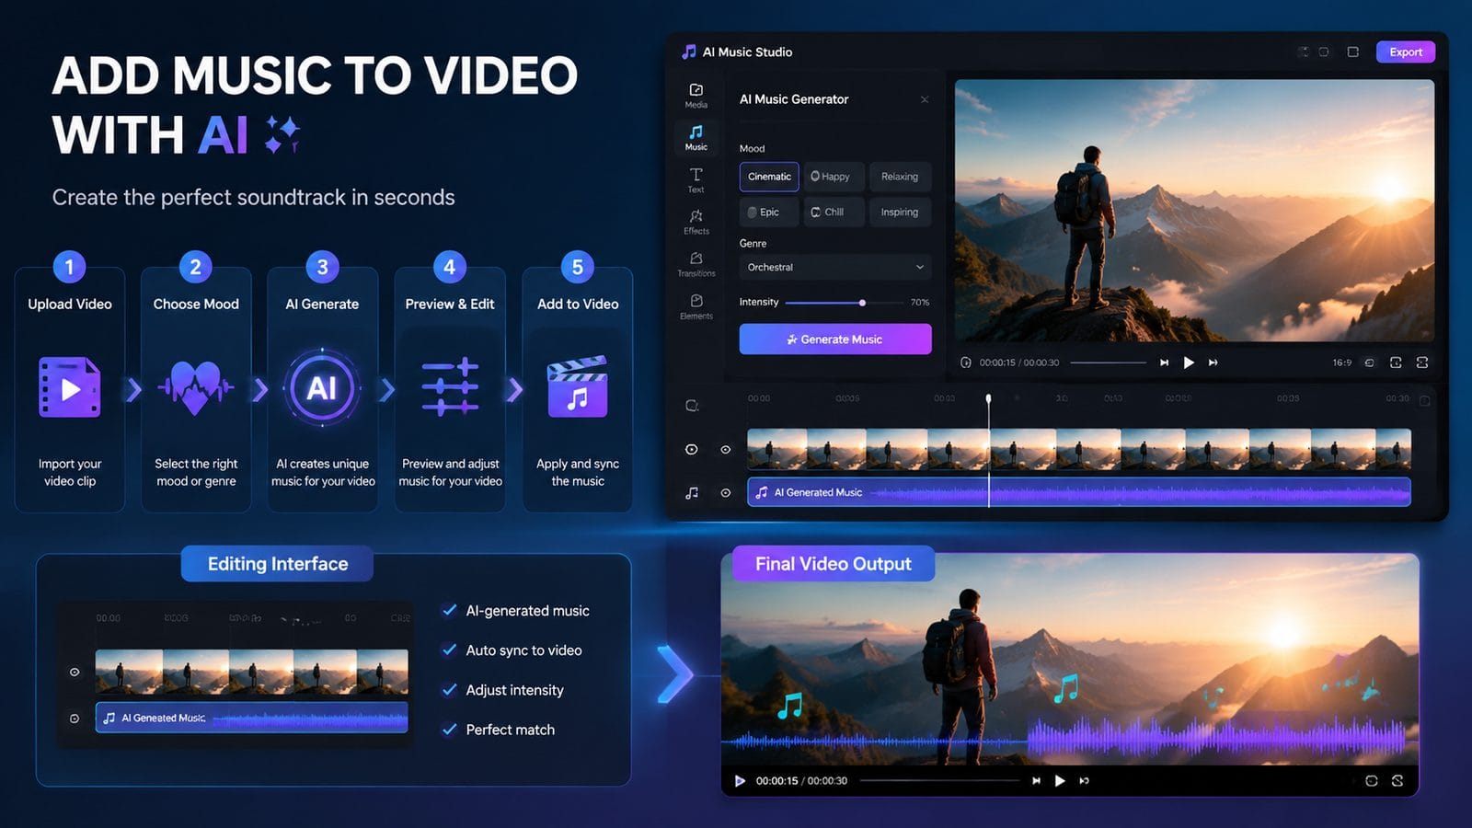The width and height of the screenshot is (1472, 828).
Task: Select the Happy mood
Action: tap(834, 177)
